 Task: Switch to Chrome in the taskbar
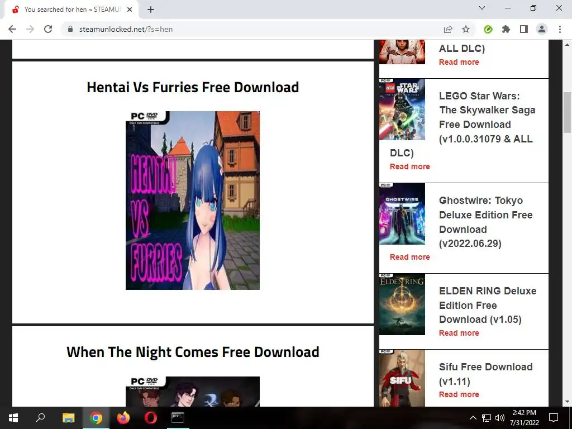(96, 418)
